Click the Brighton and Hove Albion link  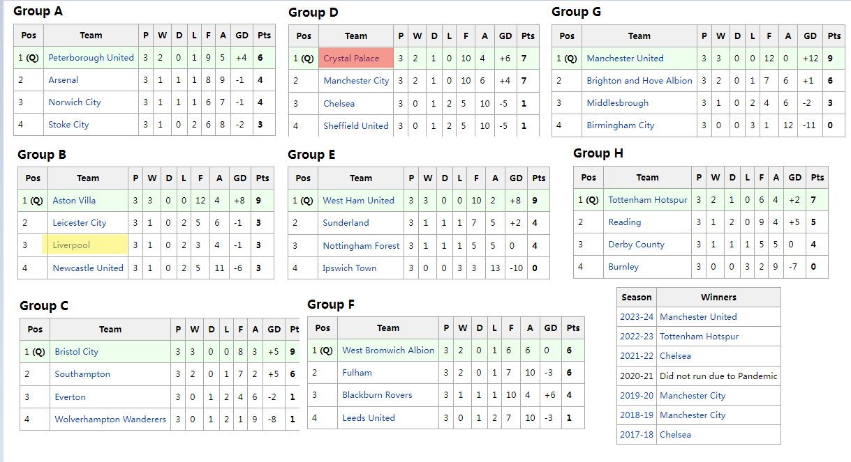tap(639, 81)
